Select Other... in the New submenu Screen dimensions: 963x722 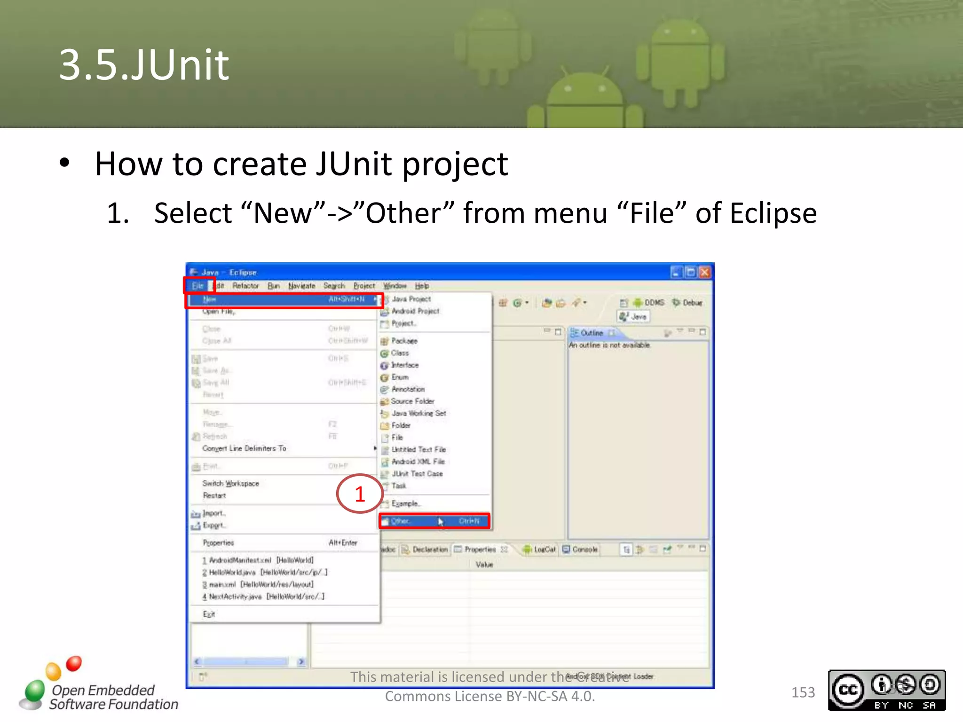(x=434, y=521)
